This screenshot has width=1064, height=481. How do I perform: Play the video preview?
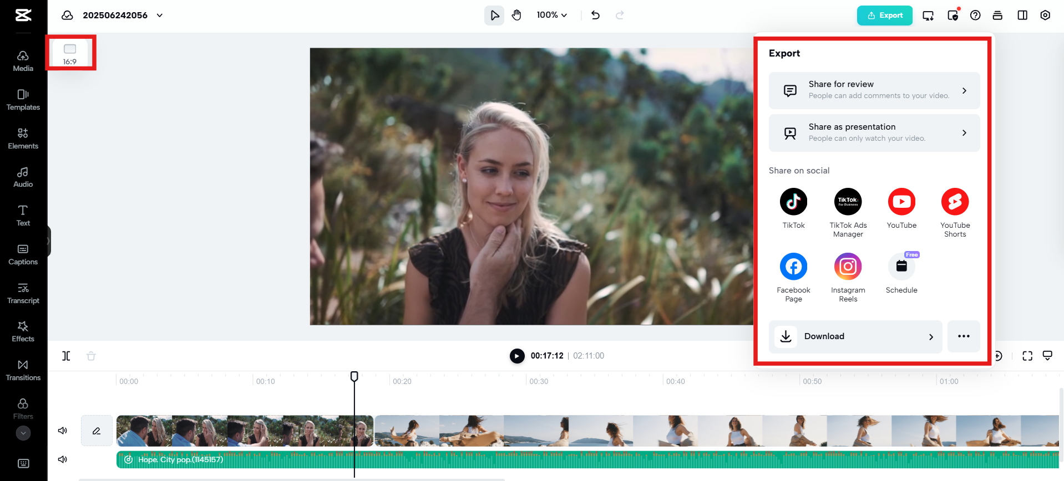(516, 356)
